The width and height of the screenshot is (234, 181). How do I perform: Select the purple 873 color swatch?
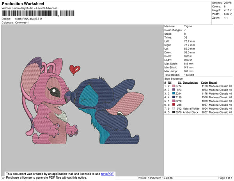click(x=174, y=90)
